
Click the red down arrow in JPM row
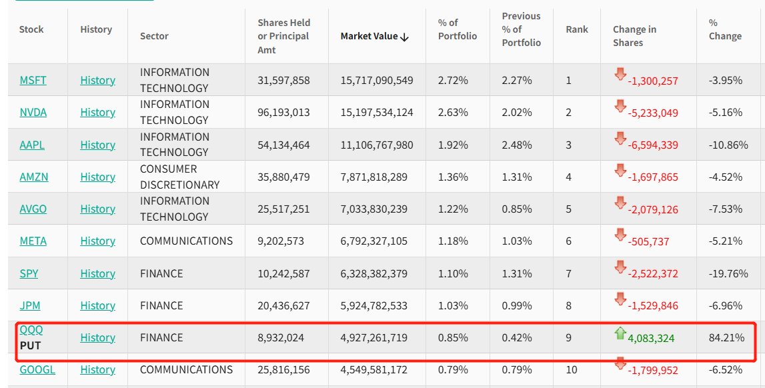620,300
